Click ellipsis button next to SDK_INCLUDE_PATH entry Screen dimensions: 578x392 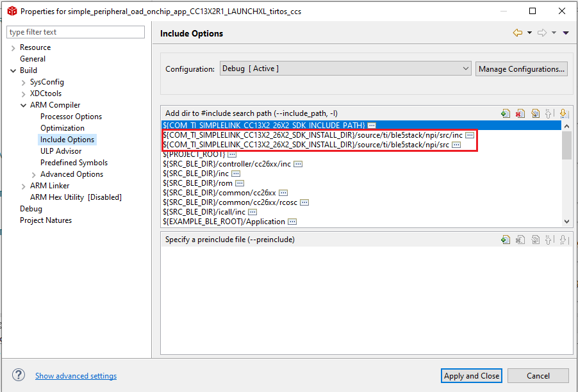(x=372, y=126)
